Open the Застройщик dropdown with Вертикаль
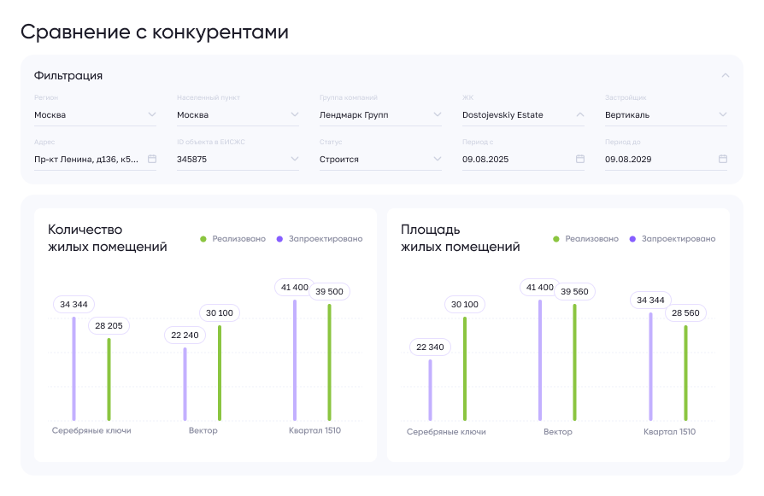This screenshot has height=496, width=764. point(666,115)
